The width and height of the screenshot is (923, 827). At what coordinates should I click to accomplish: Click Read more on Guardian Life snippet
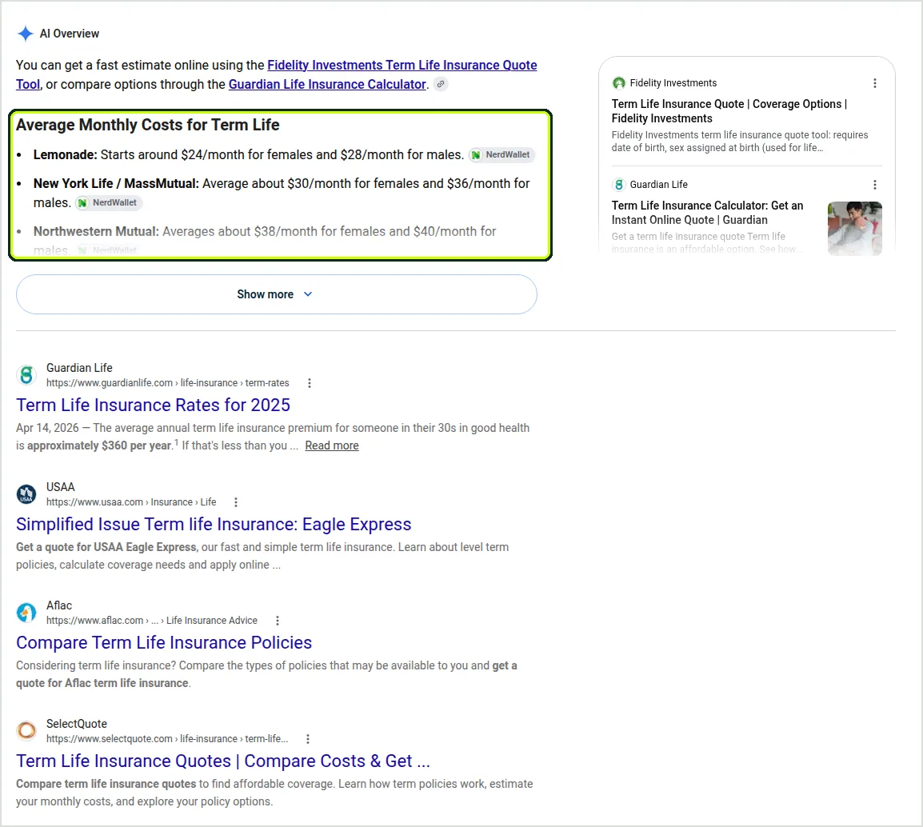coord(331,445)
